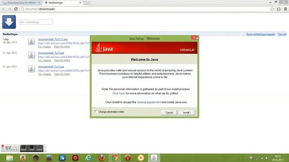The image size is (289, 162).
Task: Click the blue music app taskbar icon
Action: [x=62, y=158]
